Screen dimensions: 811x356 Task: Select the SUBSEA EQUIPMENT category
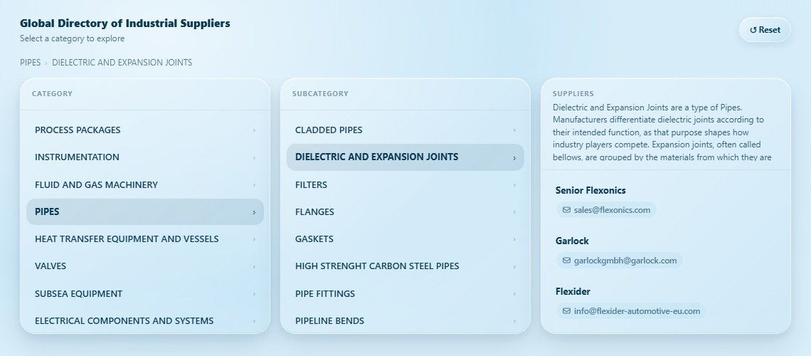[78, 294]
